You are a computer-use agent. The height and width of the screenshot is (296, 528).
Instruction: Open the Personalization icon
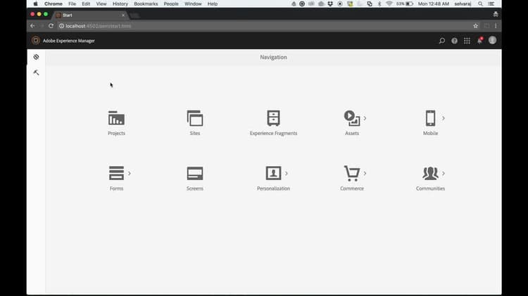(273, 173)
